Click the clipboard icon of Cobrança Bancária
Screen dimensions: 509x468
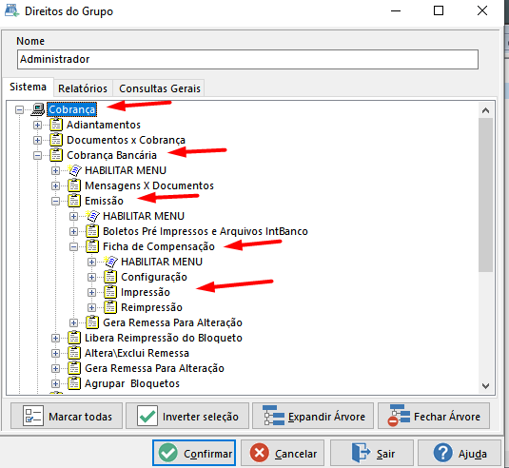click(x=56, y=155)
